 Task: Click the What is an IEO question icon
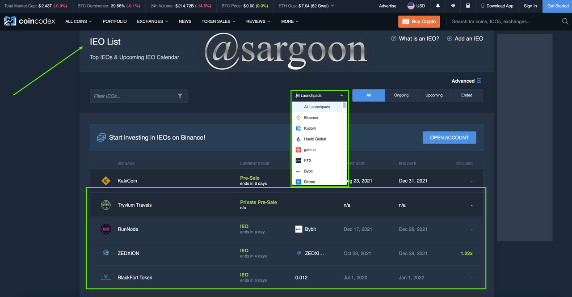(x=394, y=38)
